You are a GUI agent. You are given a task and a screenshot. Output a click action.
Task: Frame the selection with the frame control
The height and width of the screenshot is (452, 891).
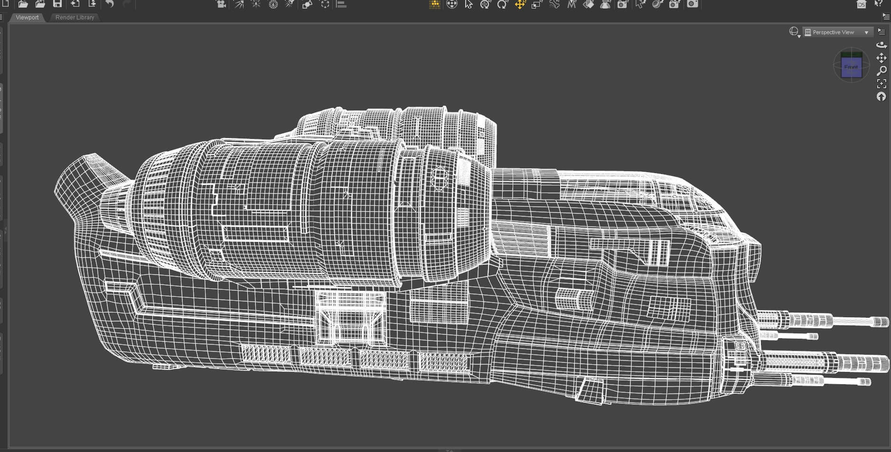coord(882,84)
